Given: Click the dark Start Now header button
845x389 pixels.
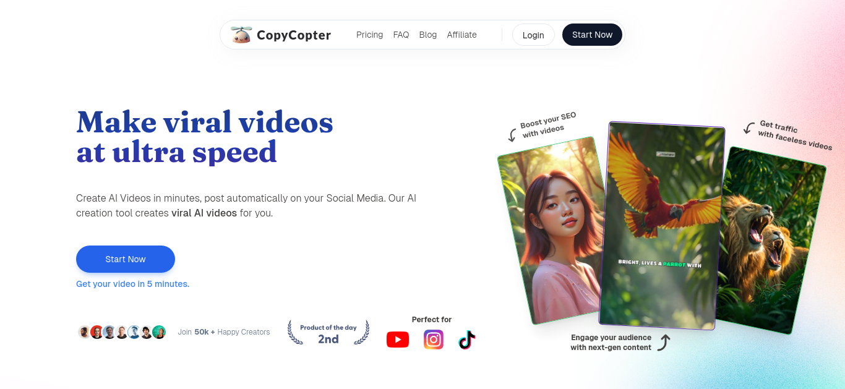Looking at the screenshot, I should coord(592,35).
